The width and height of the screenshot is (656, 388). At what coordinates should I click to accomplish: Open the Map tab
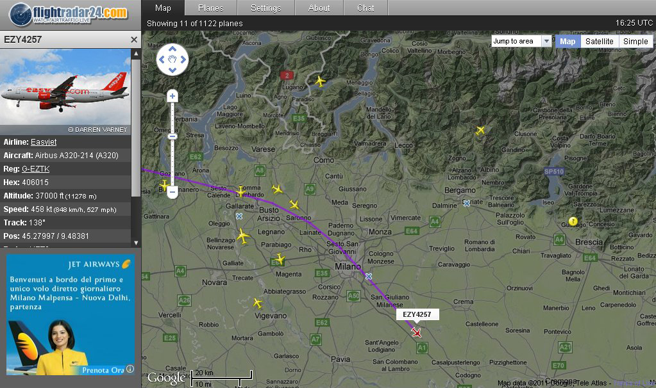coord(163,8)
